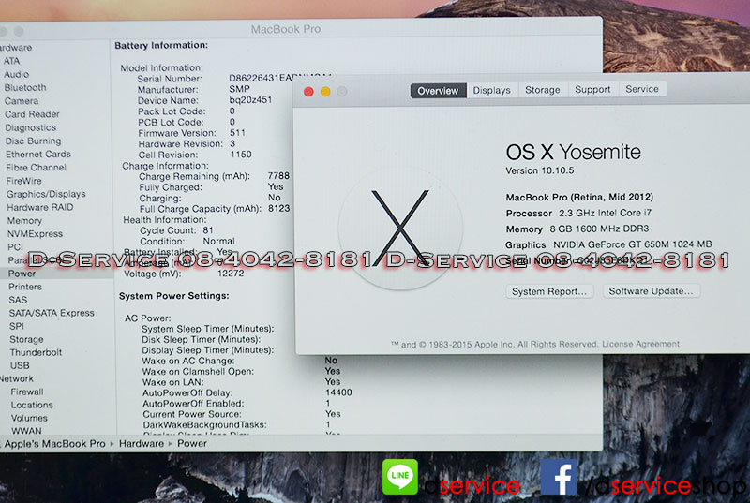This screenshot has width=750, height=503.
Task: Click the battery serial number D86226431
Action: (279, 78)
